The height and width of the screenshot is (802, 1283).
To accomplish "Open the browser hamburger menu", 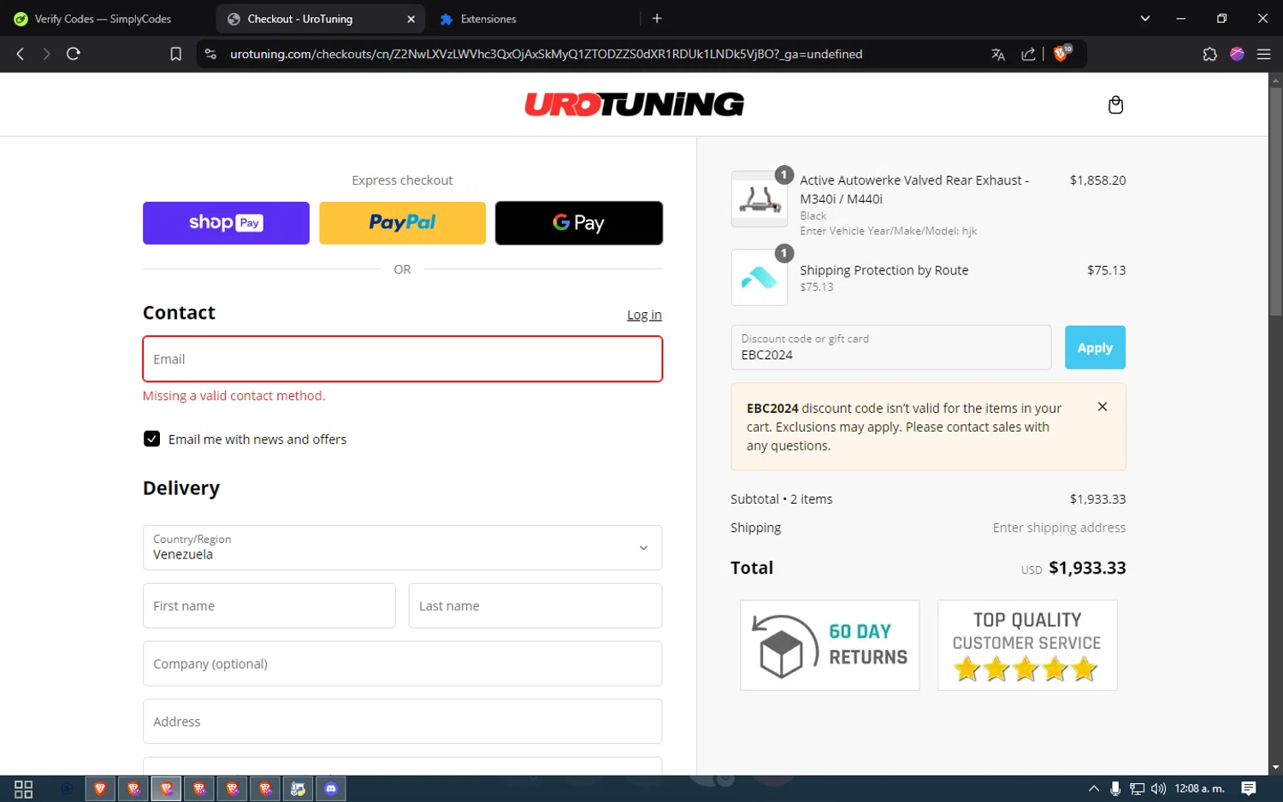I will 1263,54.
